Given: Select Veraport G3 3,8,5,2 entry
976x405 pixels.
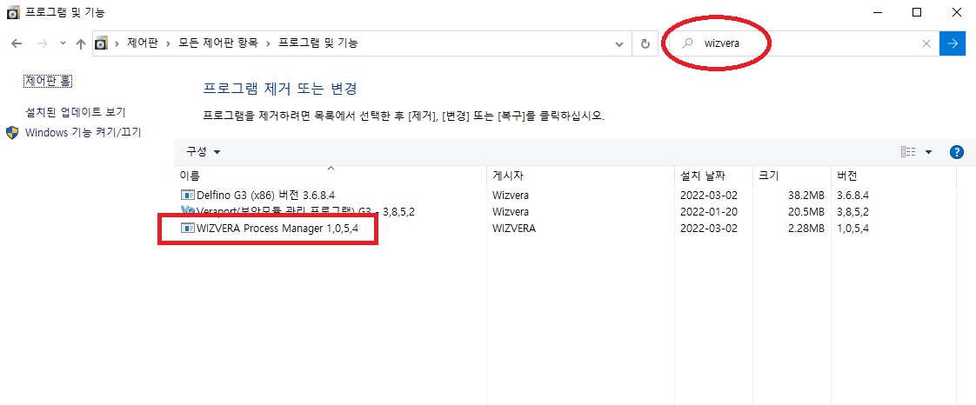Looking at the screenshot, I should pyautogui.click(x=305, y=211).
